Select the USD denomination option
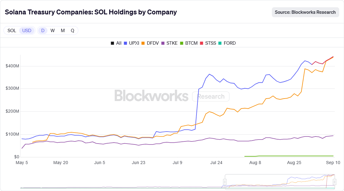This screenshot has width=344, height=191. (27, 31)
